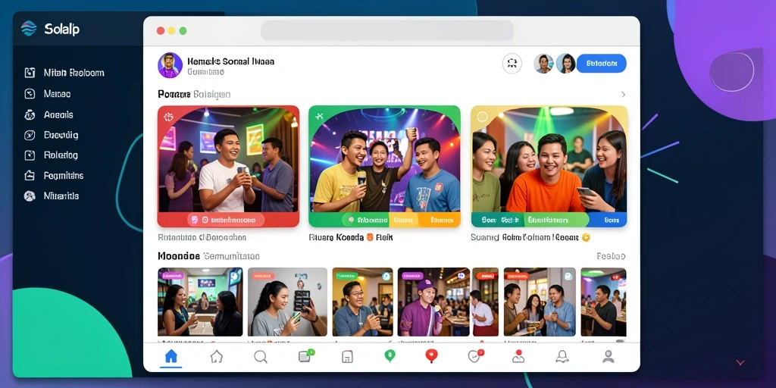Screen dimensions: 776x388
Task: Open thumbnail of man with glasses in blue
Action: coord(362,302)
